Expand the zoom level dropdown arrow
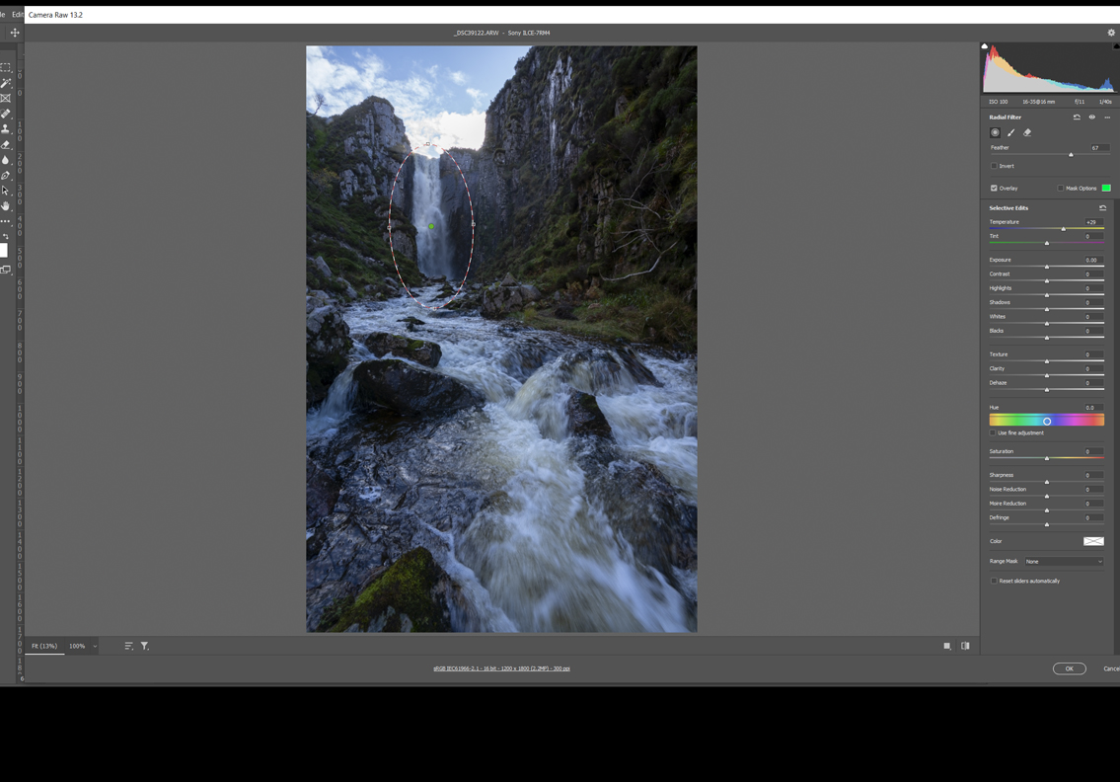 95,646
